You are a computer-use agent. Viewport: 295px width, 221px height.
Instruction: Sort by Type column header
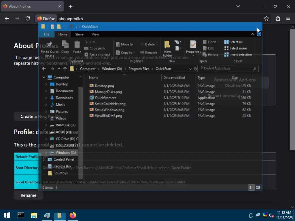click(213, 78)
